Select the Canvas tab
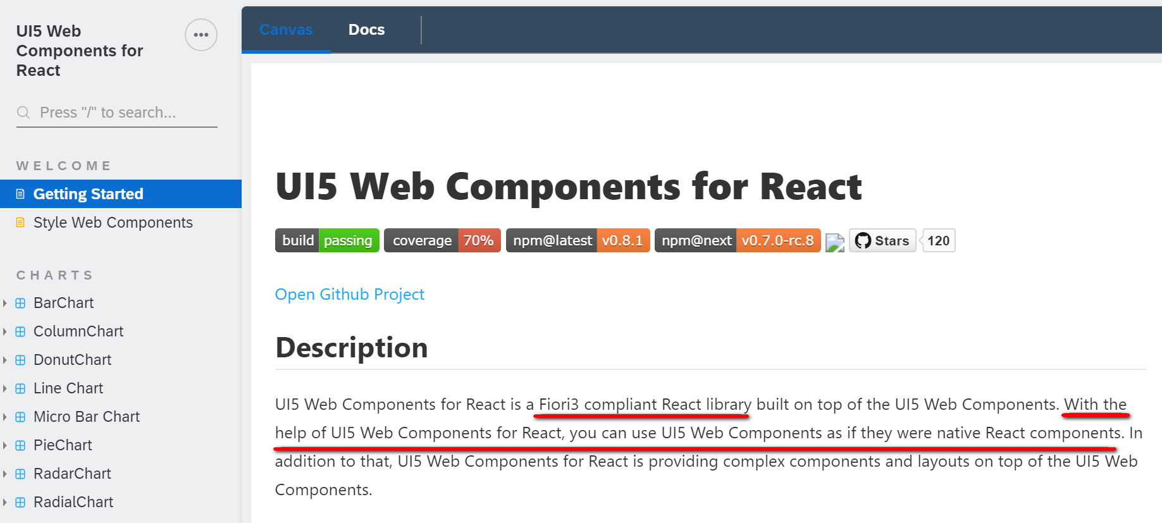 (286, 30)
